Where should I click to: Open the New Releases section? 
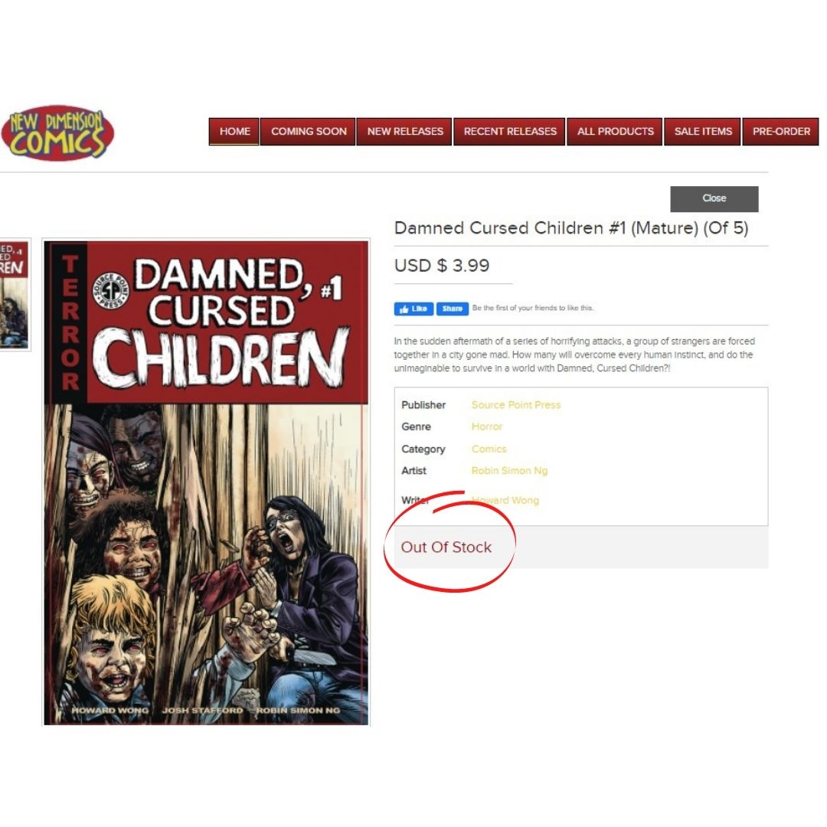[x=404, y=132]
